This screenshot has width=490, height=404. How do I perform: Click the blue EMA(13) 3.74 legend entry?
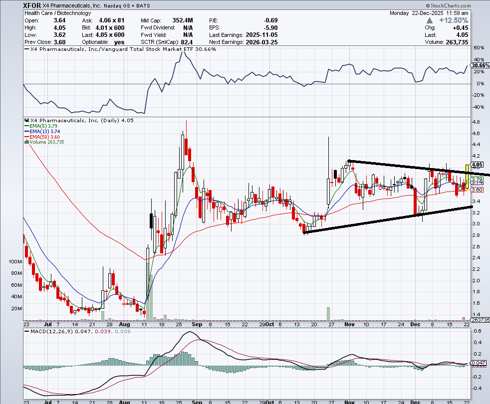(x=42, y=132)
